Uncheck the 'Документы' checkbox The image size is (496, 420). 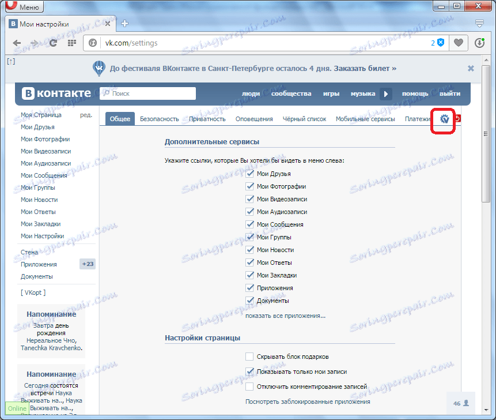(249, 300)
